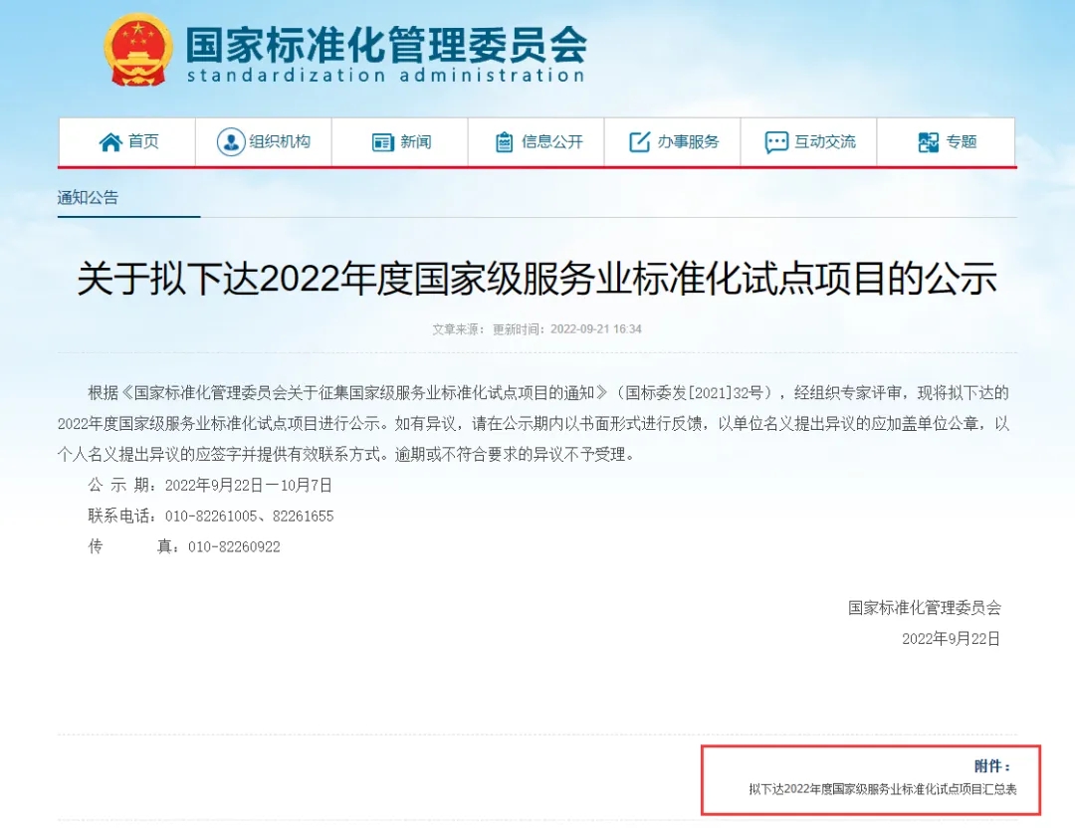The height and width of the screenshot is (834, 1075).
Task: Select the 通知公告 tab
Action: pyautogui.click(x=88, y=198)
